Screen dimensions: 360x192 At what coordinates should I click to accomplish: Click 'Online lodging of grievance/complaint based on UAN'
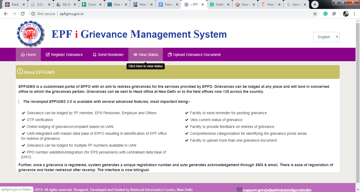[x=70, y=127]
